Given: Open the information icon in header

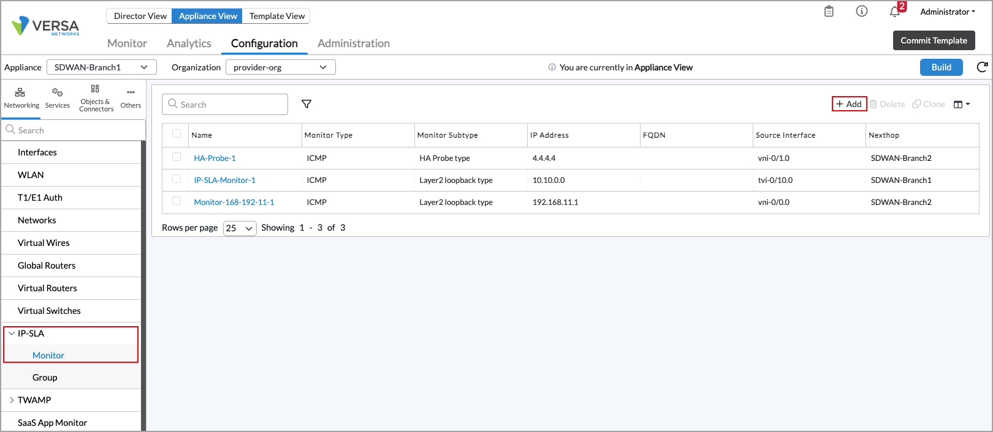Looking at the screenshot, I should 862,11.
